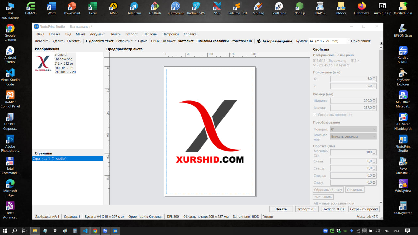Open htdocs folder shortcut
The width and height of the screenshot is (418, 235).
(341, 8)
